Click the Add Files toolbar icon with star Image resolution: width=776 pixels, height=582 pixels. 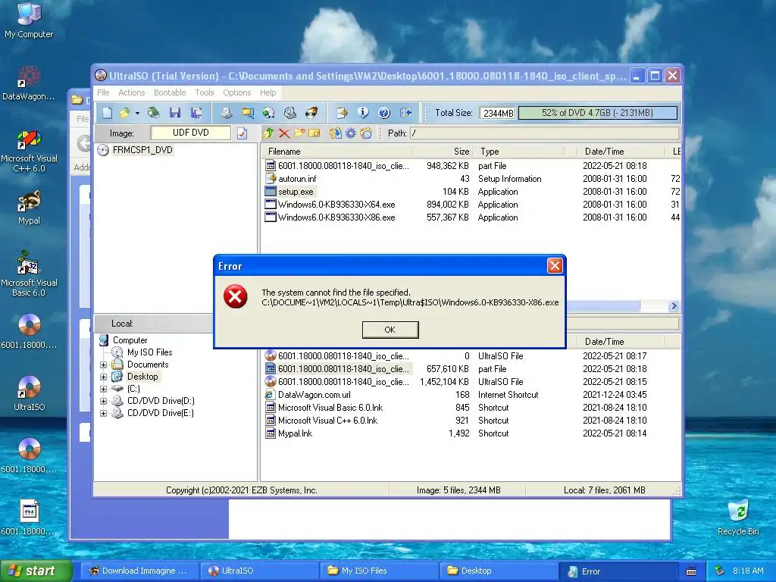tap(342, 113)
